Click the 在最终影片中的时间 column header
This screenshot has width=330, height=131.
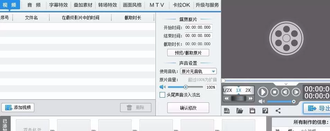(80, 18)
